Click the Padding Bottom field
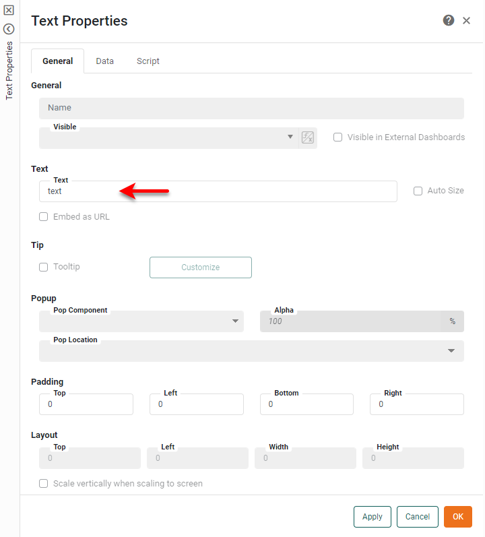The image size is (485, 537). click(306, 404)
